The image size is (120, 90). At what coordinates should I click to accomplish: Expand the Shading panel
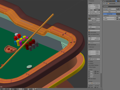point(89,63)
